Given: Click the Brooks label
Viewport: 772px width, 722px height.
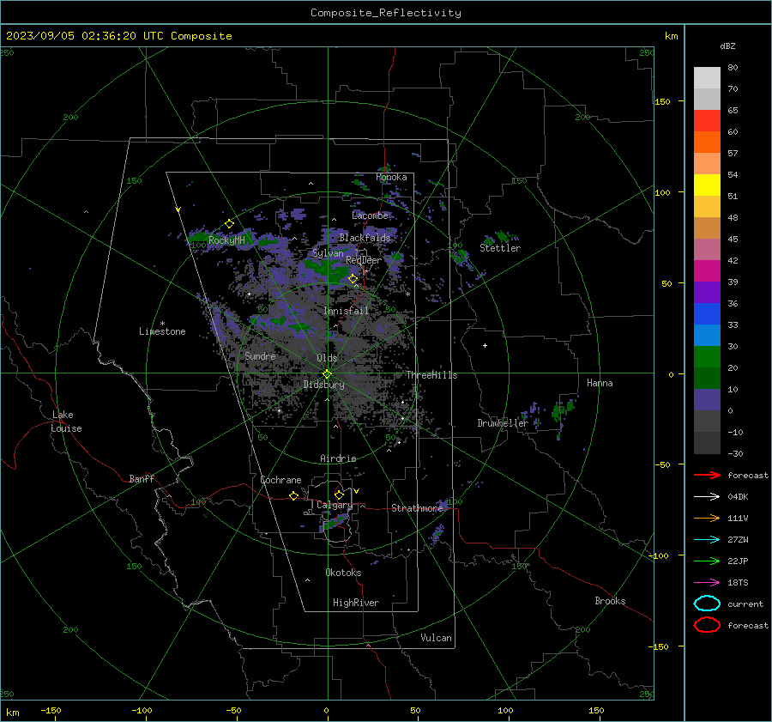Looking at the screenshot, I should click(610, 601).
